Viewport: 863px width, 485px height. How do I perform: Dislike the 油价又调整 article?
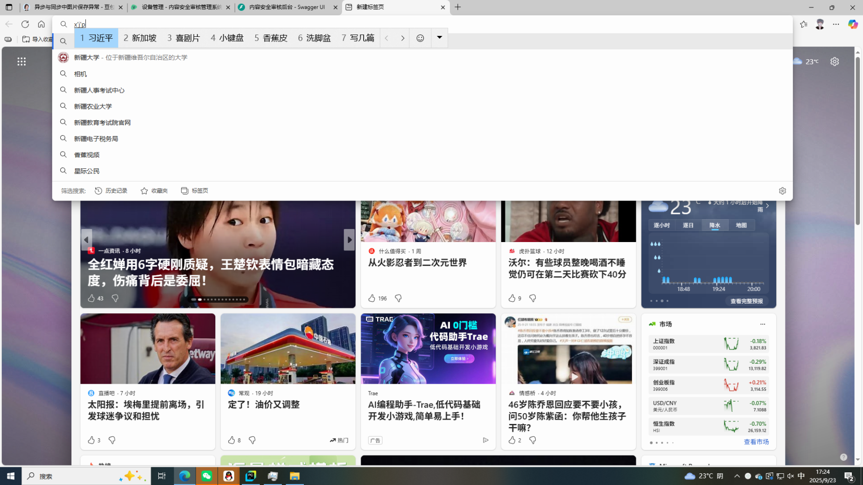coord(252,440)
